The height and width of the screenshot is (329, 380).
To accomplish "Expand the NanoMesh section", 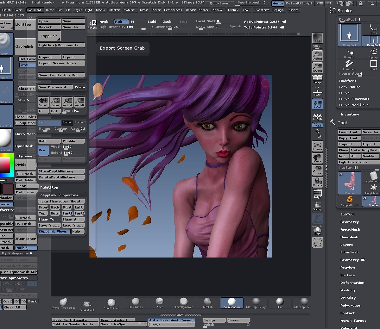I will [x=349, y=237].
